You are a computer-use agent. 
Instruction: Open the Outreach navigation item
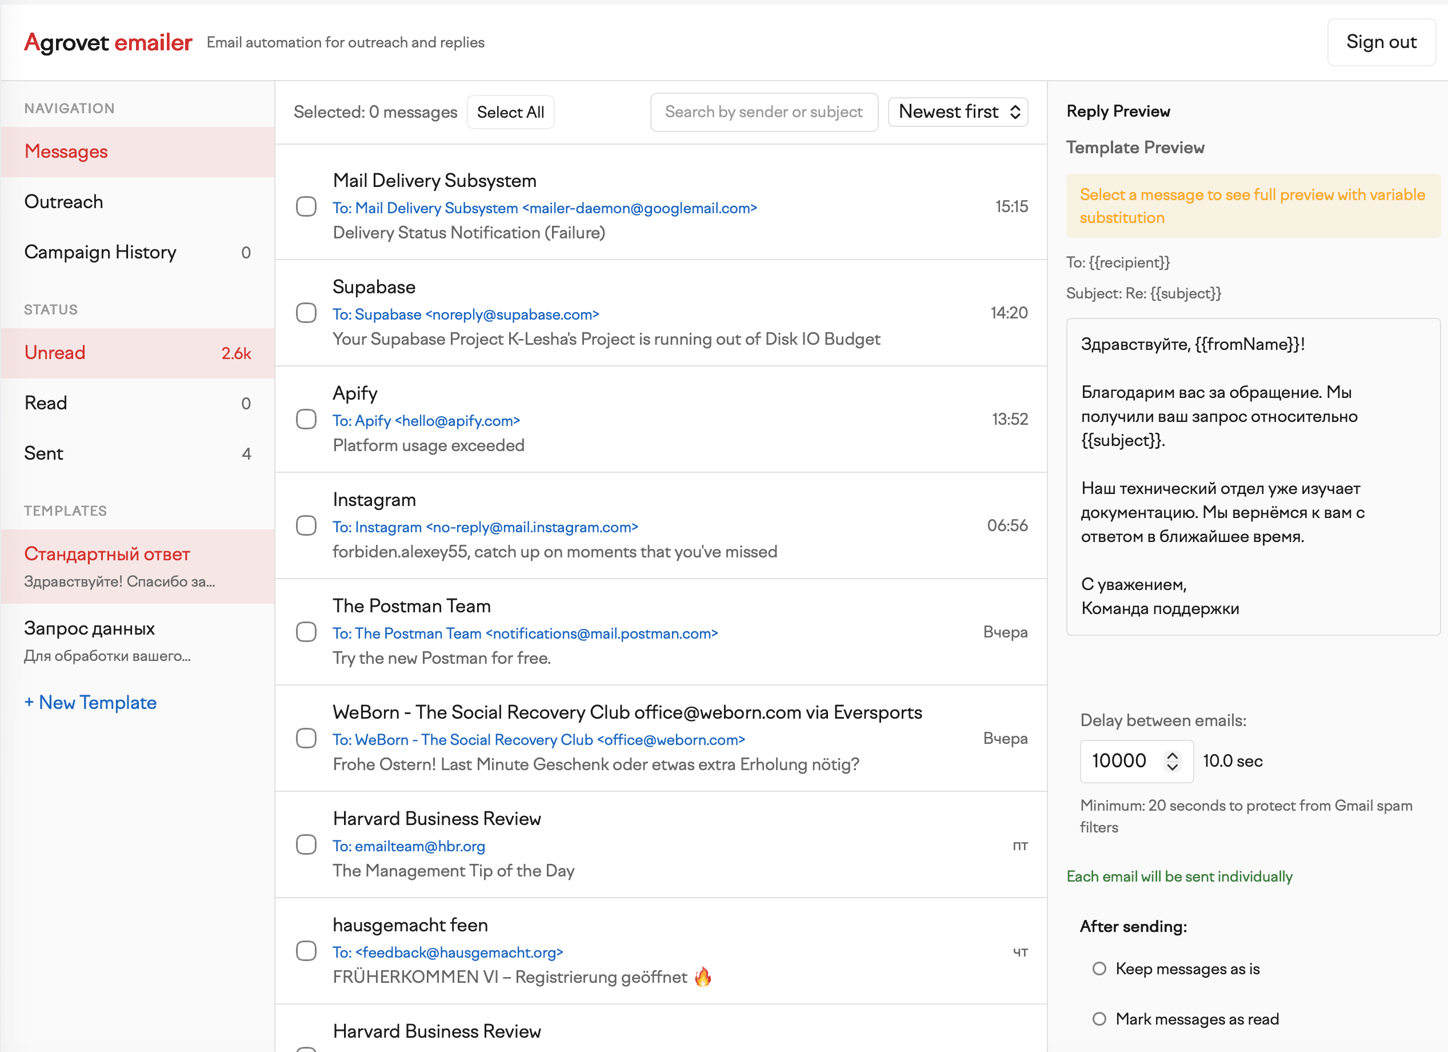pos(64,202)
